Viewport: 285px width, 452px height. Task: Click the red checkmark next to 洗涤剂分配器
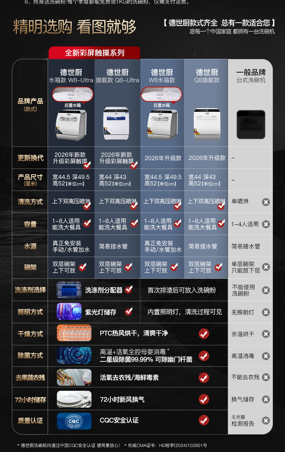128,290
